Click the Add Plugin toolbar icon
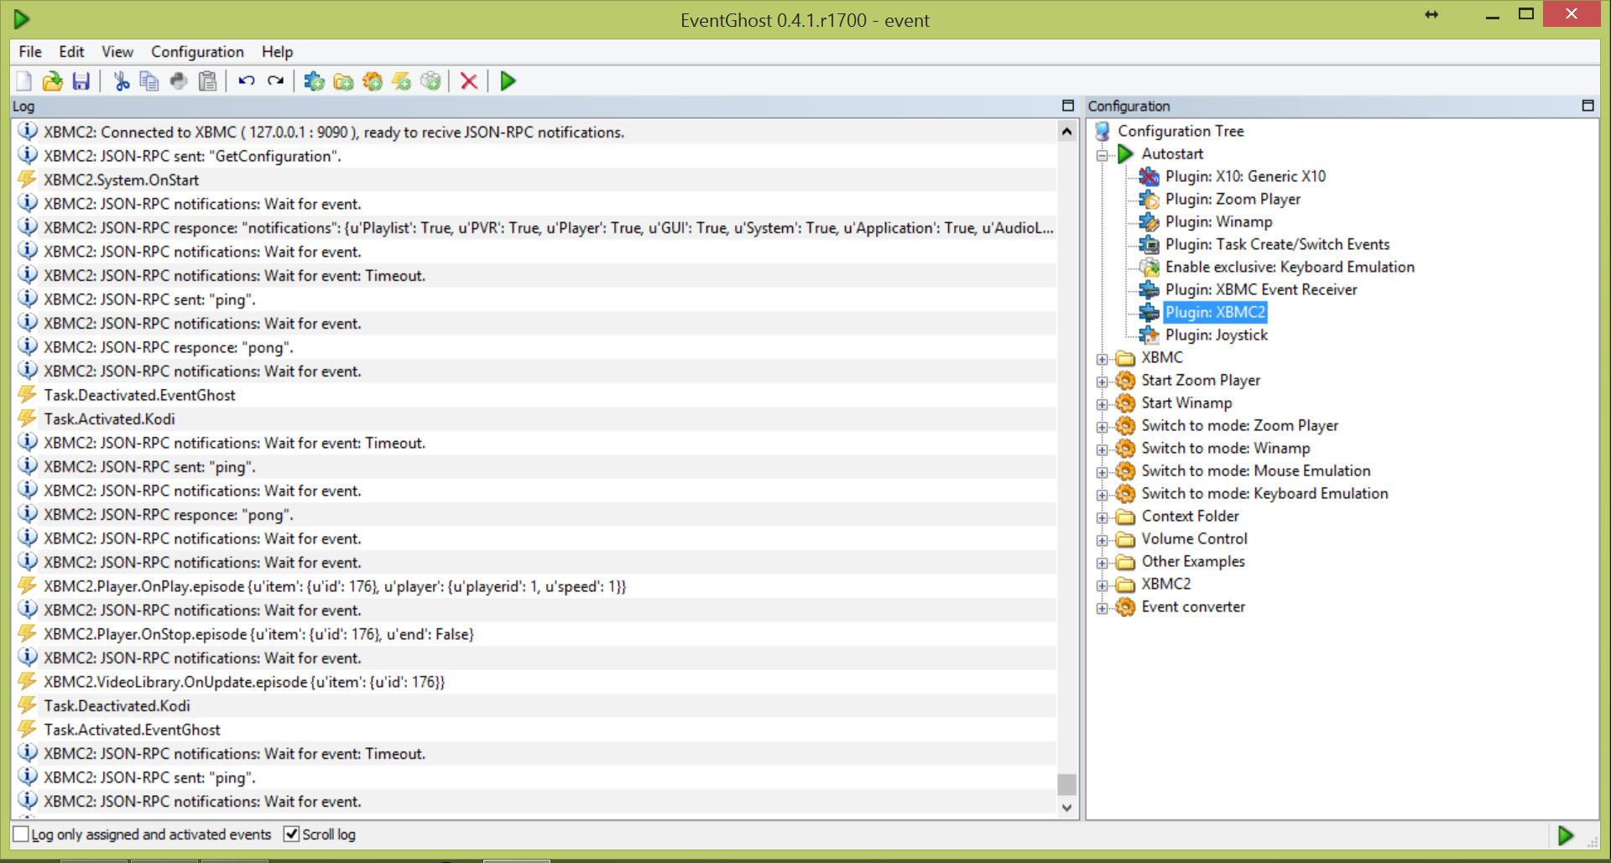Viewport: 1611px width, 863px height. click(x=315, y=81)
